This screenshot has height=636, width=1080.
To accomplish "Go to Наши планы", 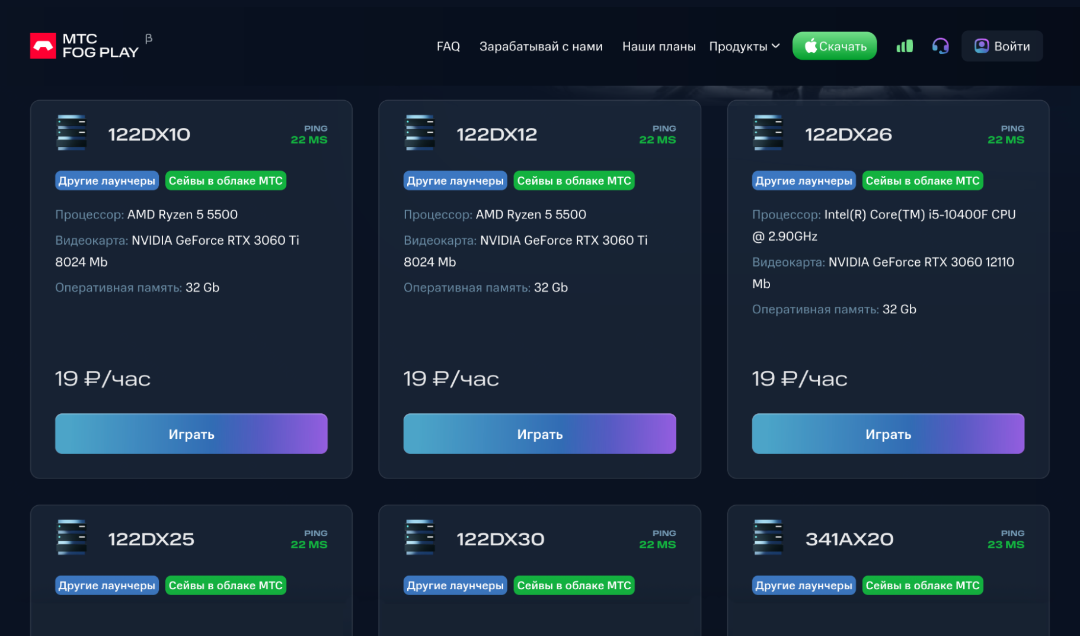I will [659, 46].
